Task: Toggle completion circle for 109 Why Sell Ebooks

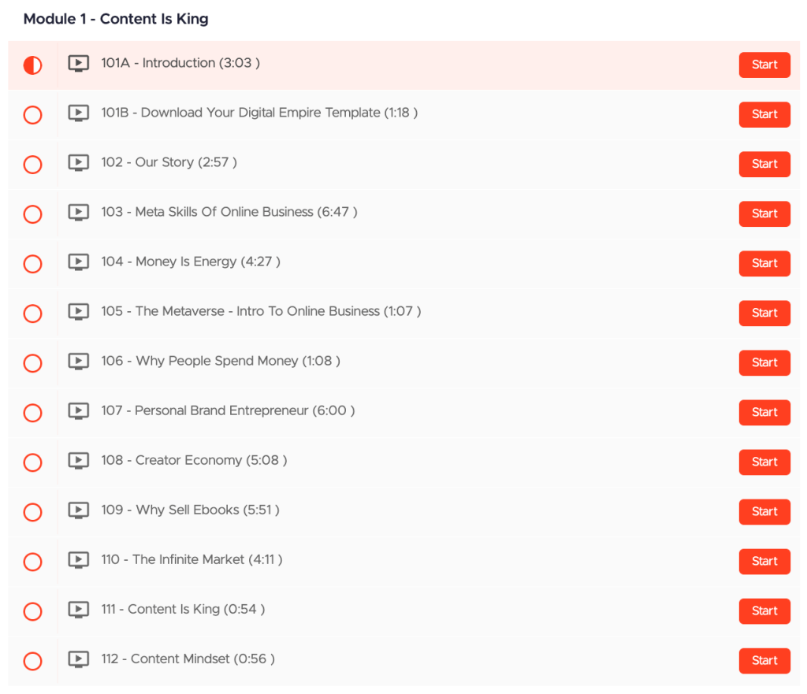Action: (x=32, y=512)
